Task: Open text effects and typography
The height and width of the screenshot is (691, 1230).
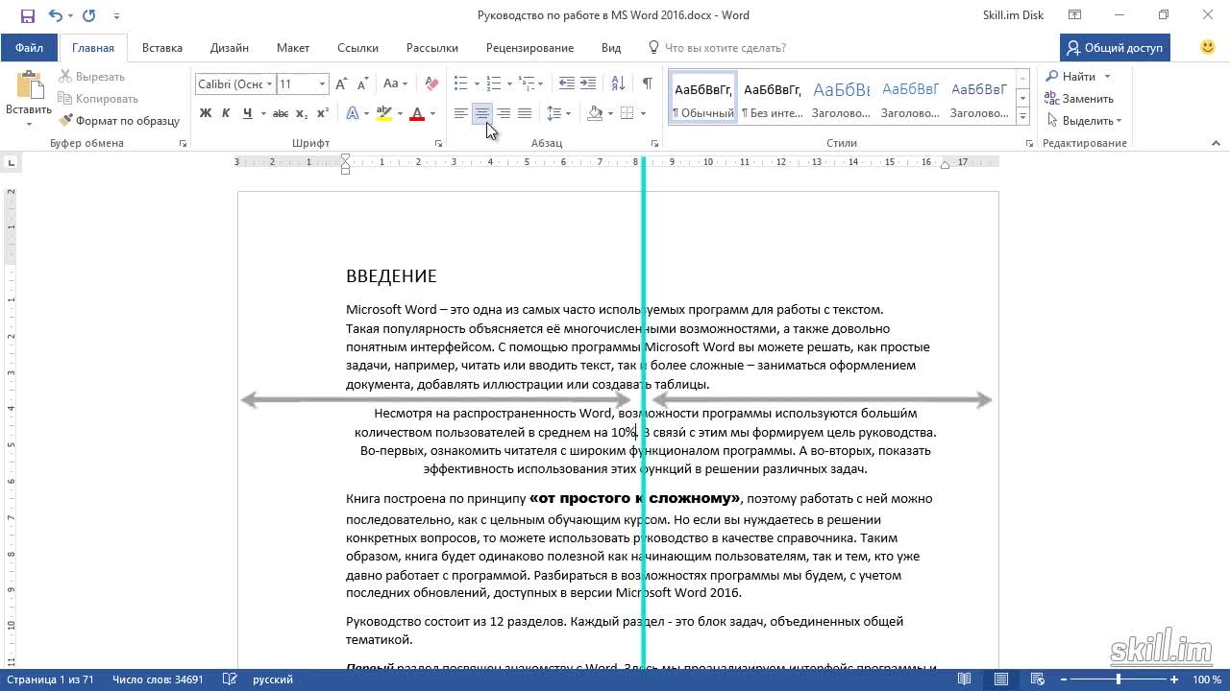Action: coord(352,113)
